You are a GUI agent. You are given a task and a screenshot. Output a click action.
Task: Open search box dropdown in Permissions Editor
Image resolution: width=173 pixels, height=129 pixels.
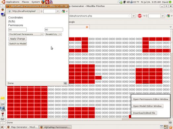click(58, 11)
